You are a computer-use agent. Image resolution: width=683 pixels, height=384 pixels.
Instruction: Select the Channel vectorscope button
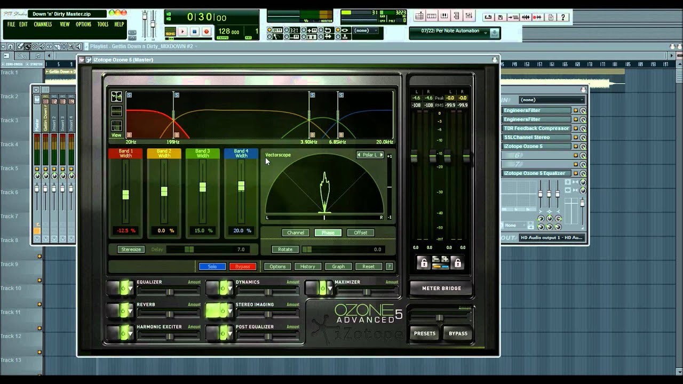click(296, 233)
